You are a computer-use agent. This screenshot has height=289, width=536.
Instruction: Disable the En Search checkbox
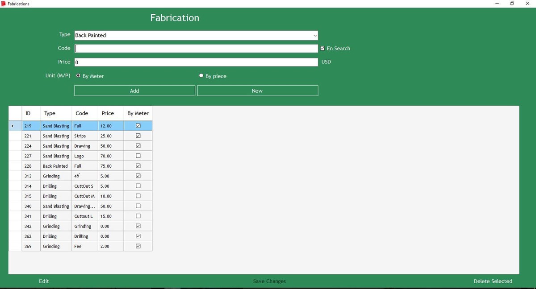click(x=322, y=49)
